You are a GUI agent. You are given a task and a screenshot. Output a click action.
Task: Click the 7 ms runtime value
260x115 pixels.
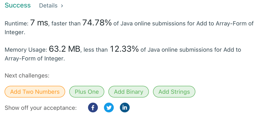[x=39, y=23]
